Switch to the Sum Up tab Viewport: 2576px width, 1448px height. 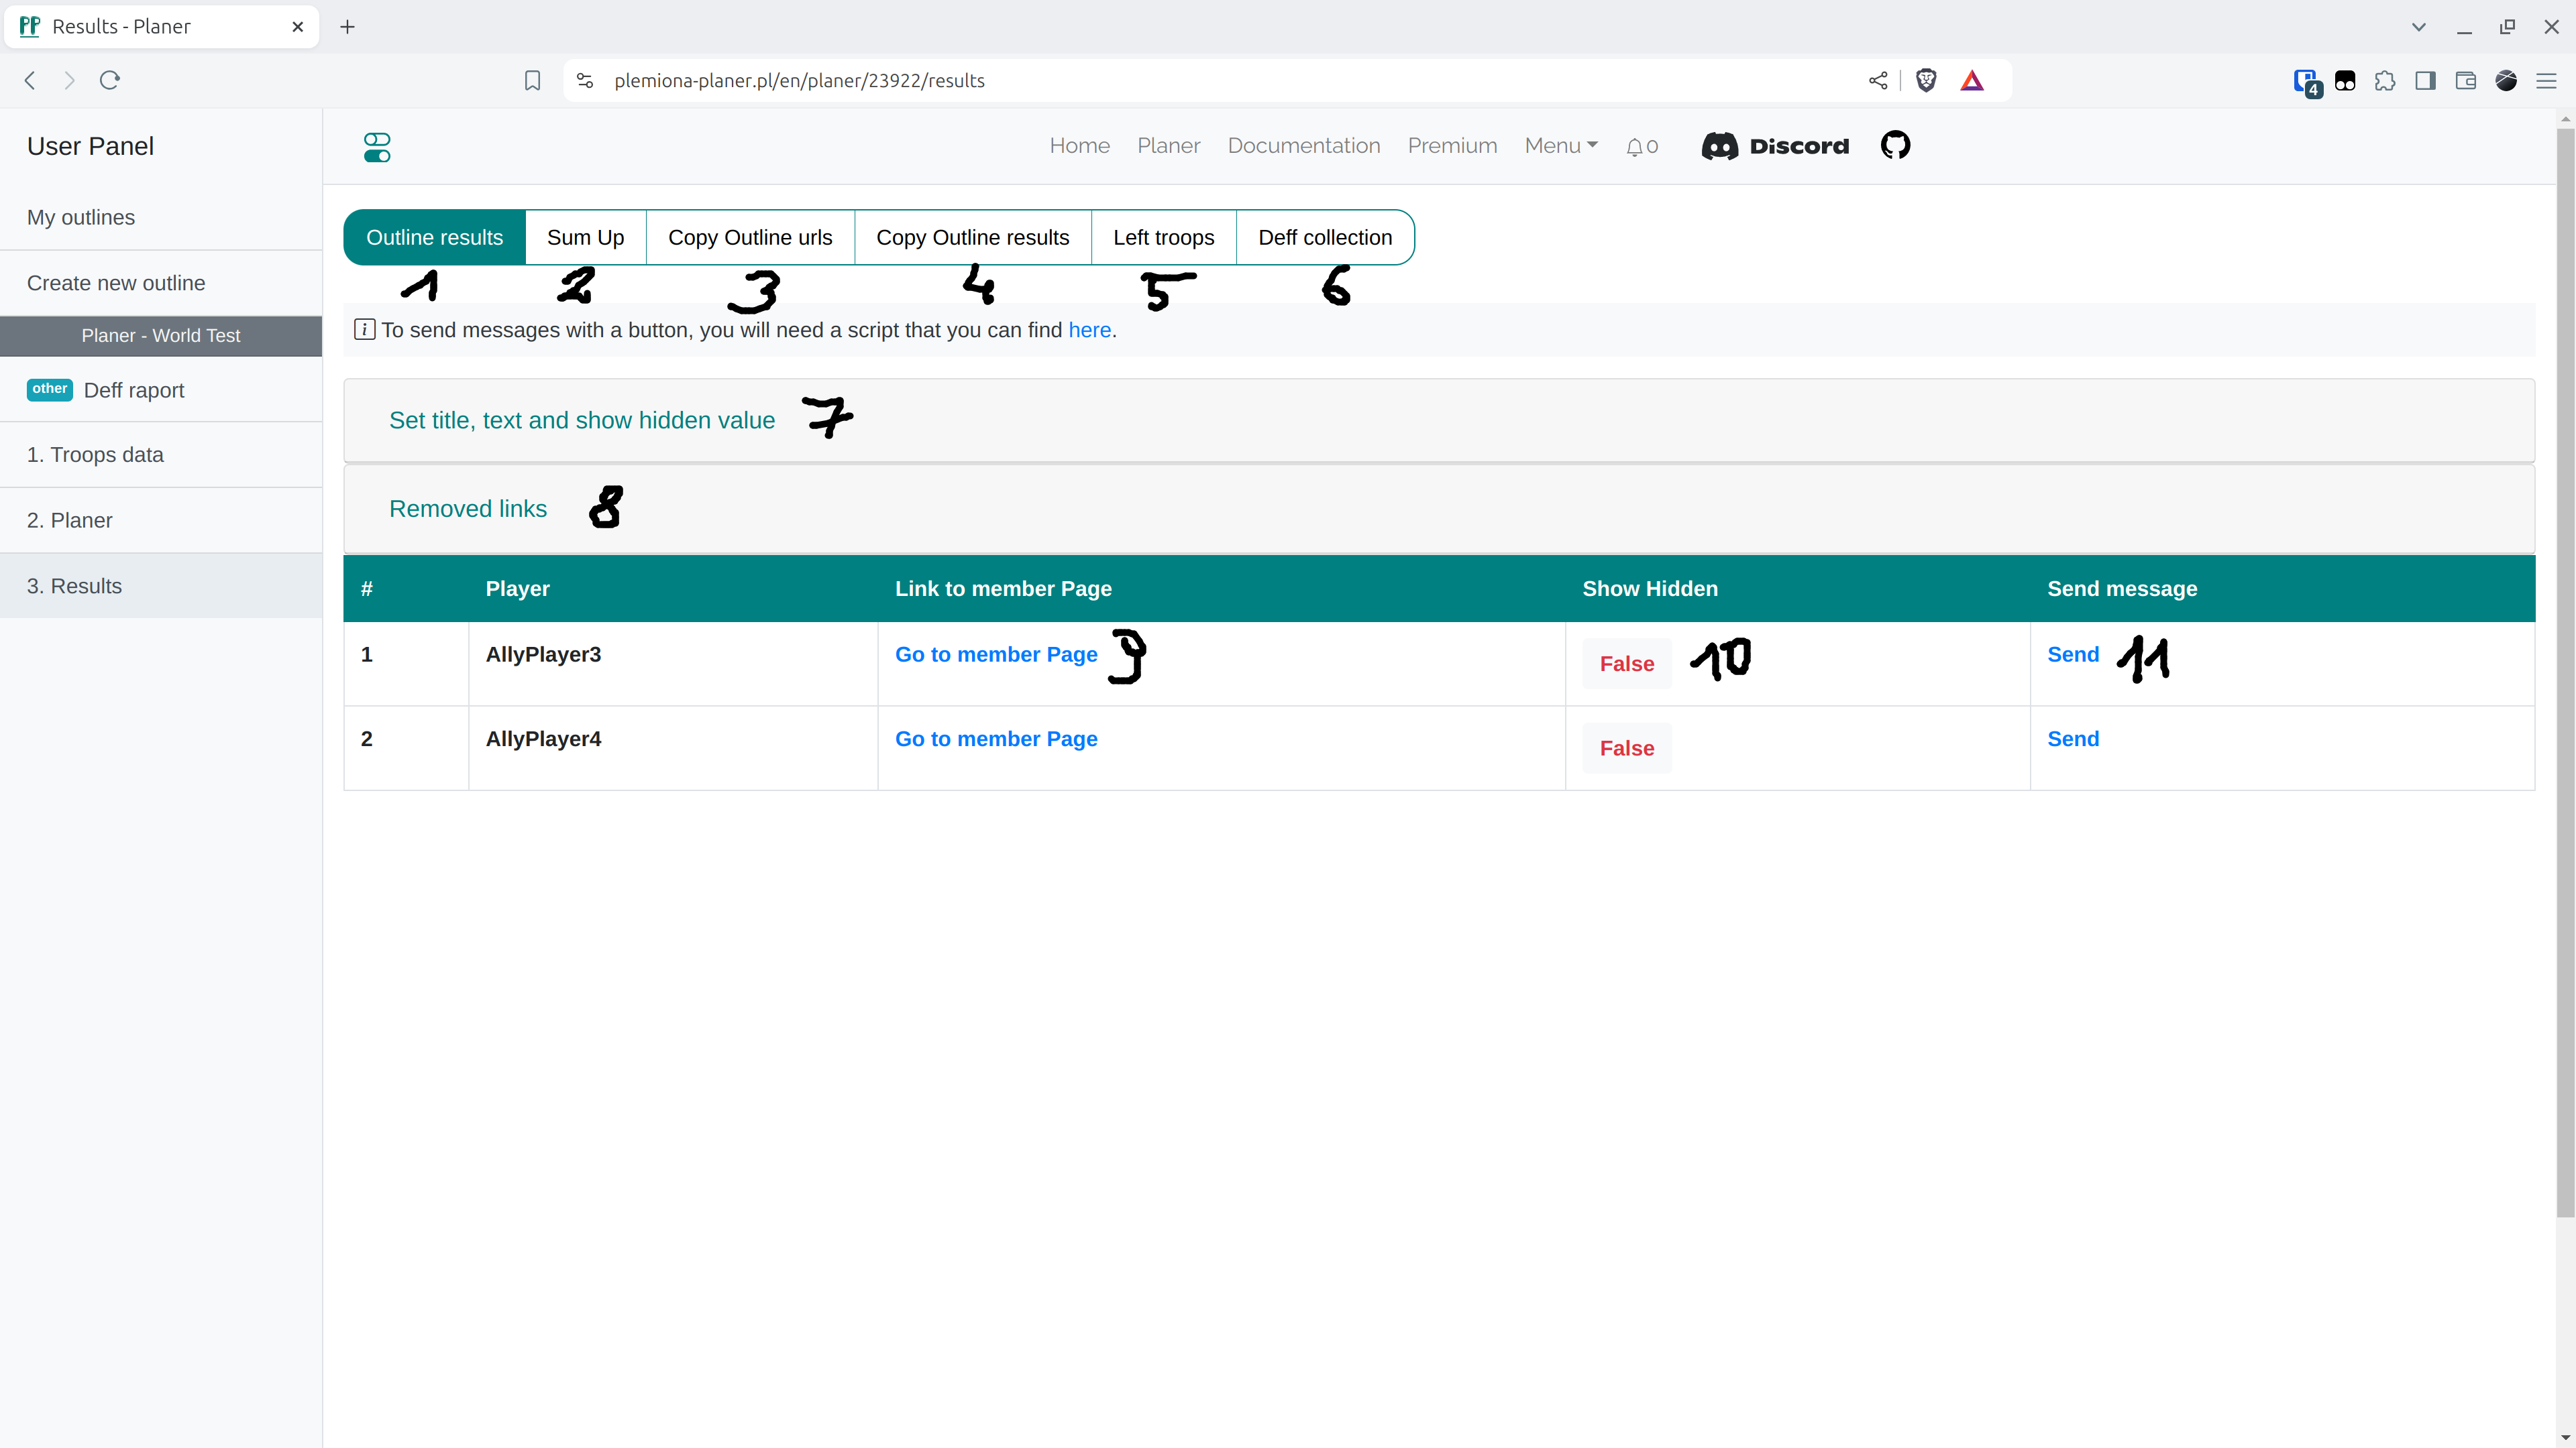(x=585, y=238)
